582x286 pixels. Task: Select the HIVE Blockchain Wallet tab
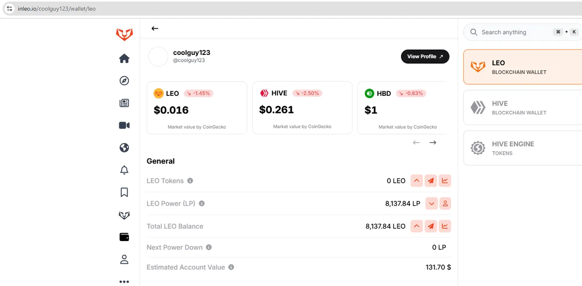(523, 108)
